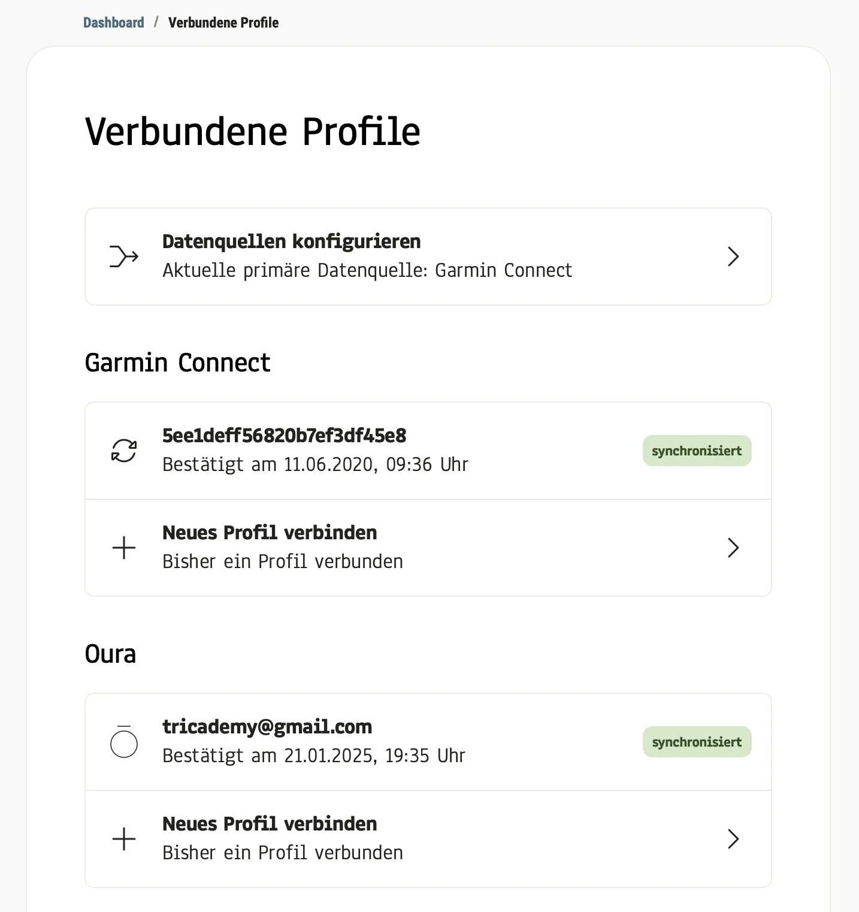Go back to Dashboard via breadcrumb
859x912 pixels.
click(x=114, y=23)
